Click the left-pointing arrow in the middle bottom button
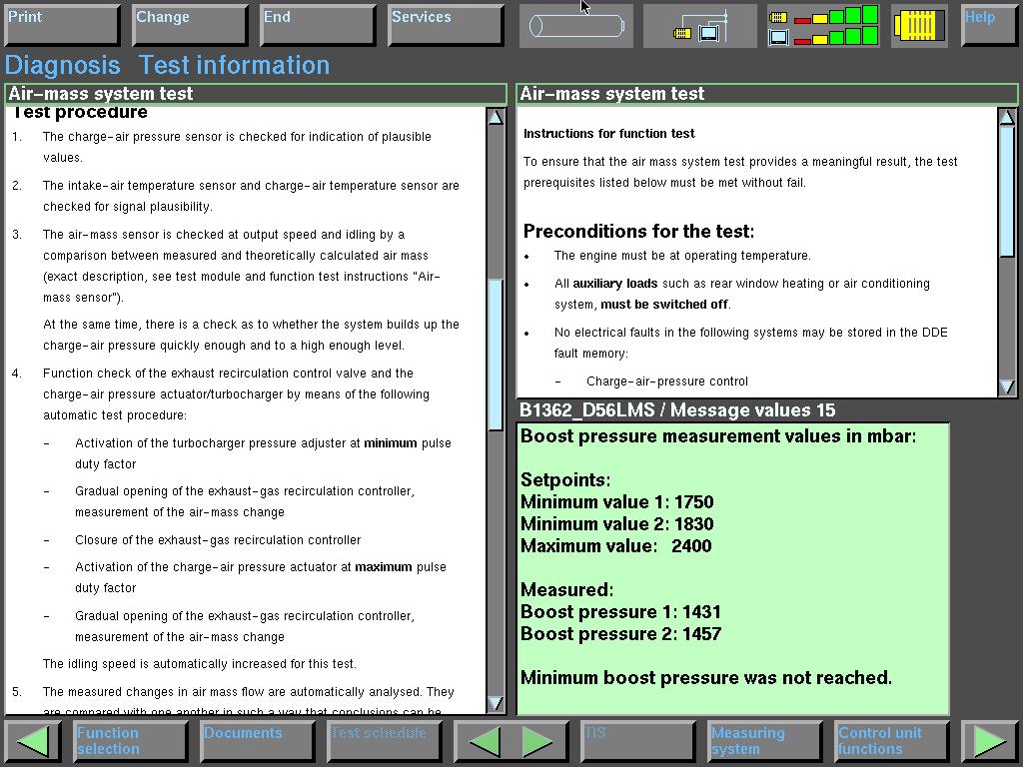Screen dimensions: 1023x767 point(486,741)
